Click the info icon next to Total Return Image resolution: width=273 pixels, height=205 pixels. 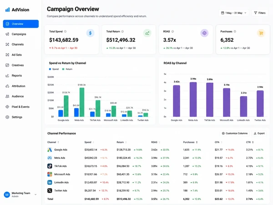coord(122,31)
